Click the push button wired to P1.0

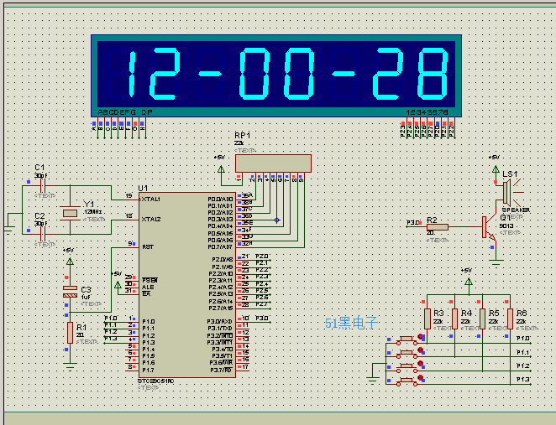coord(407,340)
